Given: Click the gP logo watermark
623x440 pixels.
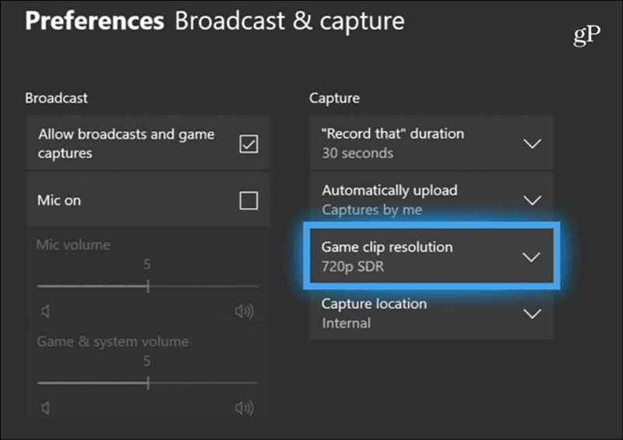Looking at the screenshot, I should pyautogui.click(x=587, y=37).
